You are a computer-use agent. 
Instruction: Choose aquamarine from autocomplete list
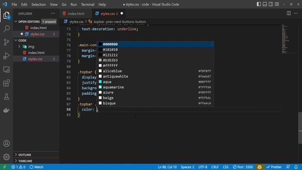point(155,87)
